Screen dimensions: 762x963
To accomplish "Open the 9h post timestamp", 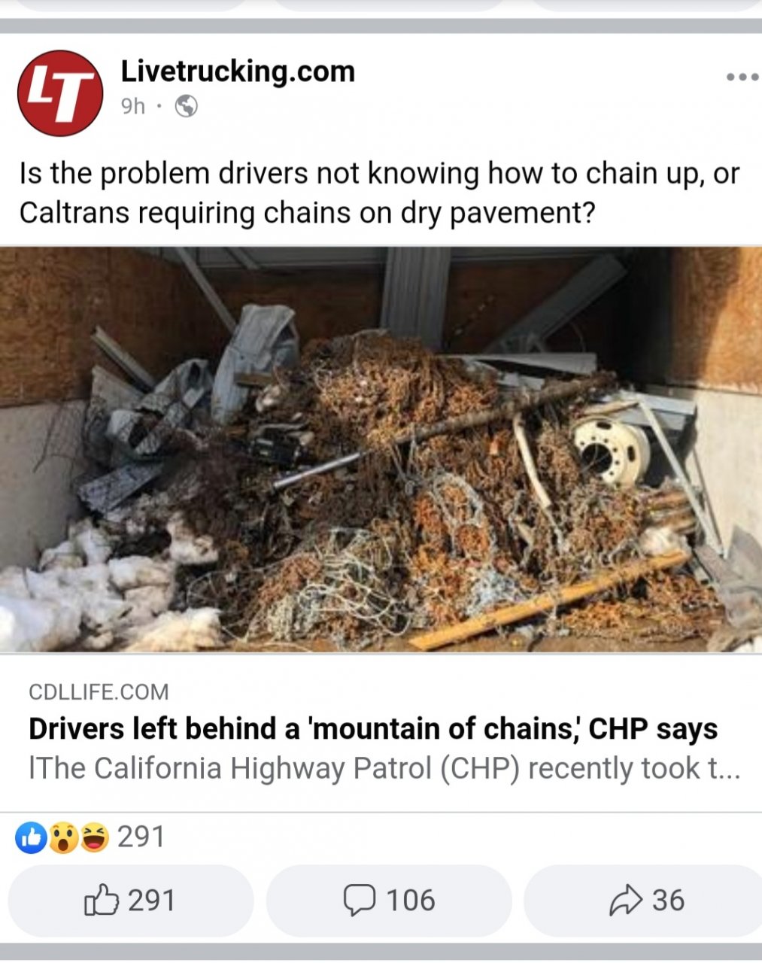I will click(x=133, y=107).
